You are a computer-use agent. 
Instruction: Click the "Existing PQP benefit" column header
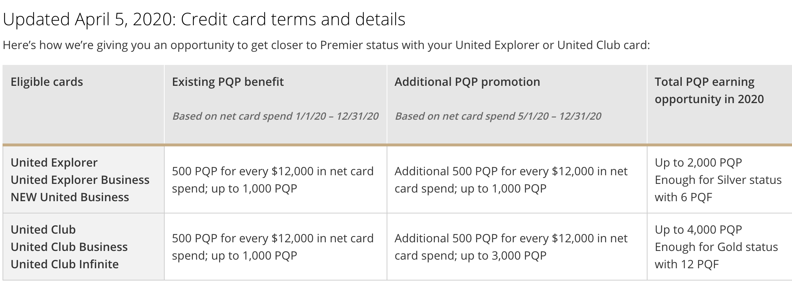228,82
